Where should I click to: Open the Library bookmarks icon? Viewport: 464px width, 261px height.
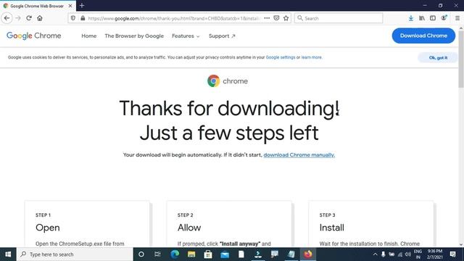(x=422, y=18)
